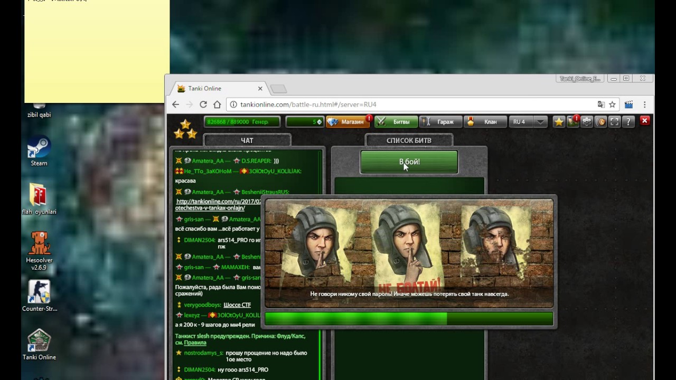Viewport: 676px width, 380px height.
Task: Click the player rank stars emblem
Action: (x=185, y=129)
